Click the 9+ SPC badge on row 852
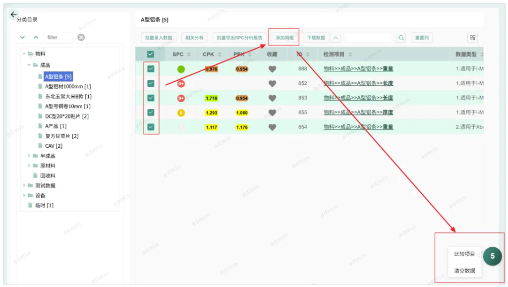This screenshot has height=287, width=508. [180, 84]
